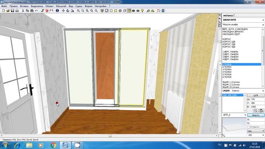
Task: Select the orange wardrobe door in 3D view
Action: (x=105, y=66)
